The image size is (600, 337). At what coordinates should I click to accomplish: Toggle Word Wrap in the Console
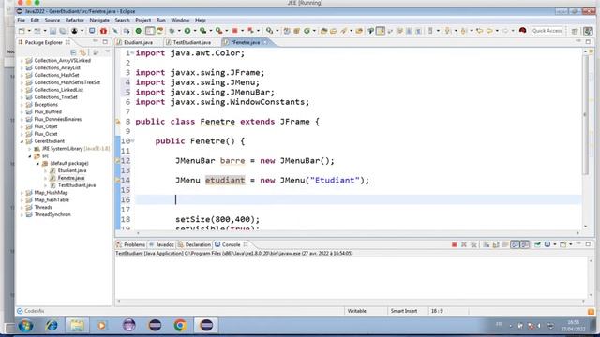[505, 244]
